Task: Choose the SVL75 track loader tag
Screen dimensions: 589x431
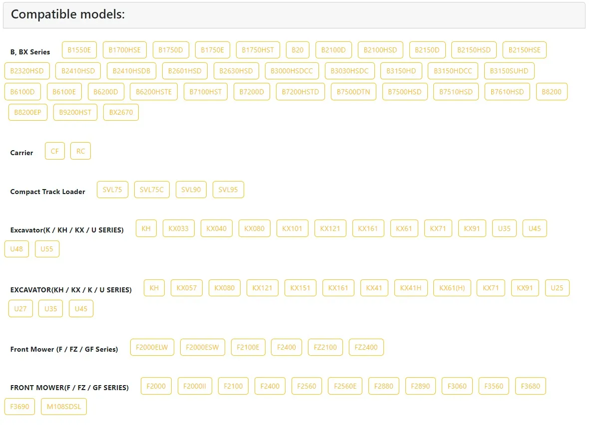Action: tap(112, 190)
